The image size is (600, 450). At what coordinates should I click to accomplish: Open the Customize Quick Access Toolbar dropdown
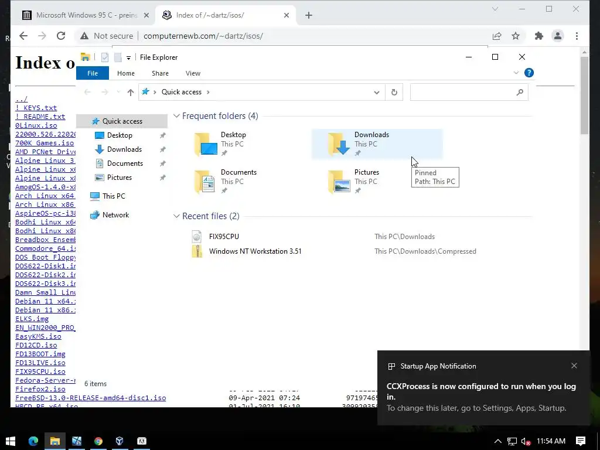pos(128,58)
